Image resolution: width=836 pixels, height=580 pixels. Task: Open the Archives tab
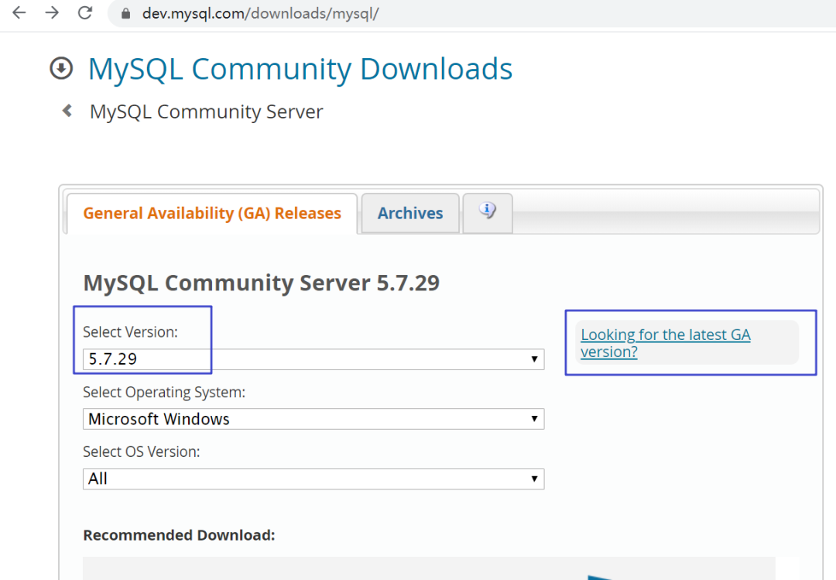(410, 213)
